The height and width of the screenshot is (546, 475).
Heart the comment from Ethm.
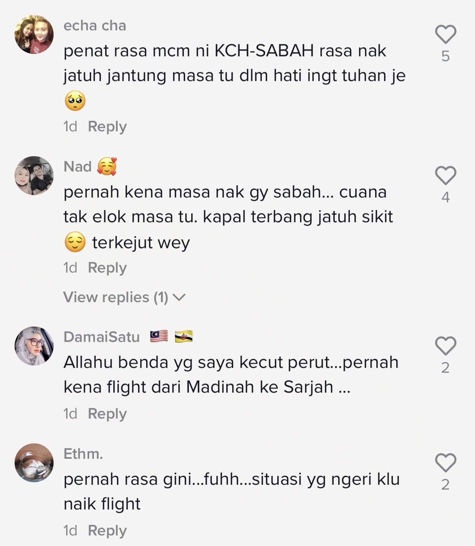pyautogui.click(x=446, y=463)
